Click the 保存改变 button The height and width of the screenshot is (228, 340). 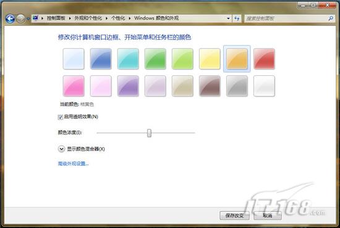tap(234, 215)
